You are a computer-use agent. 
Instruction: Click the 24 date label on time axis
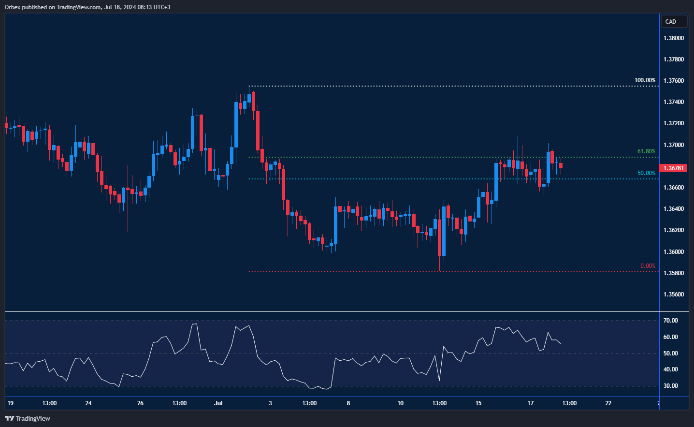[x=88, y=403]
